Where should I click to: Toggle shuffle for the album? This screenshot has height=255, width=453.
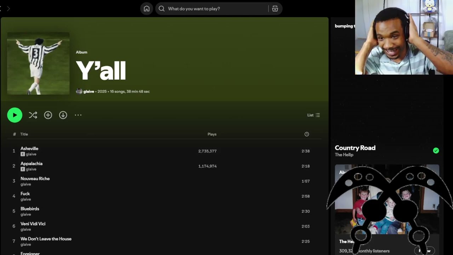[33, 115]
